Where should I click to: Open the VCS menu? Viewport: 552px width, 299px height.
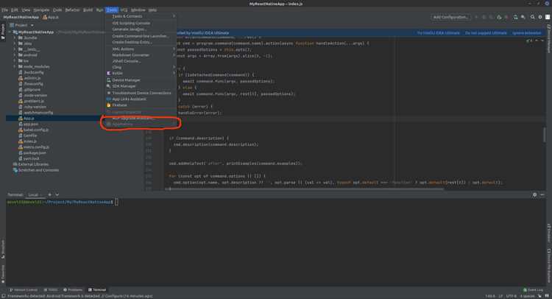tap(124, 10)
